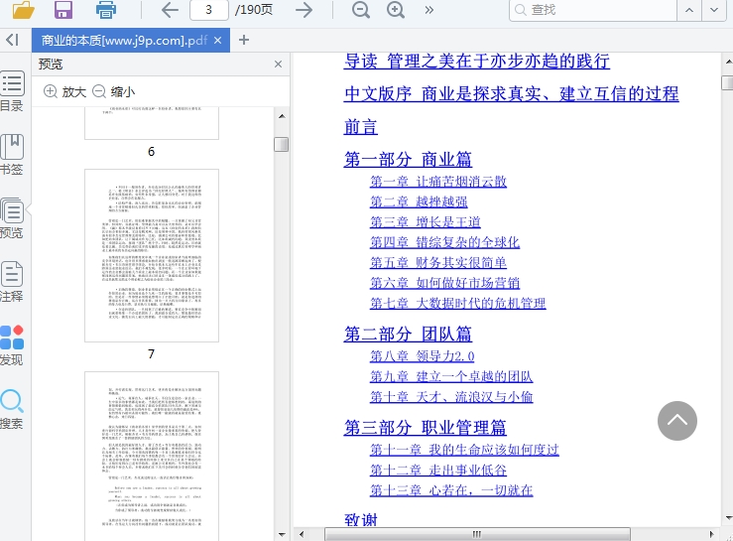
Task: Select the thumbnail below page 7
Action: coord(152,457)
